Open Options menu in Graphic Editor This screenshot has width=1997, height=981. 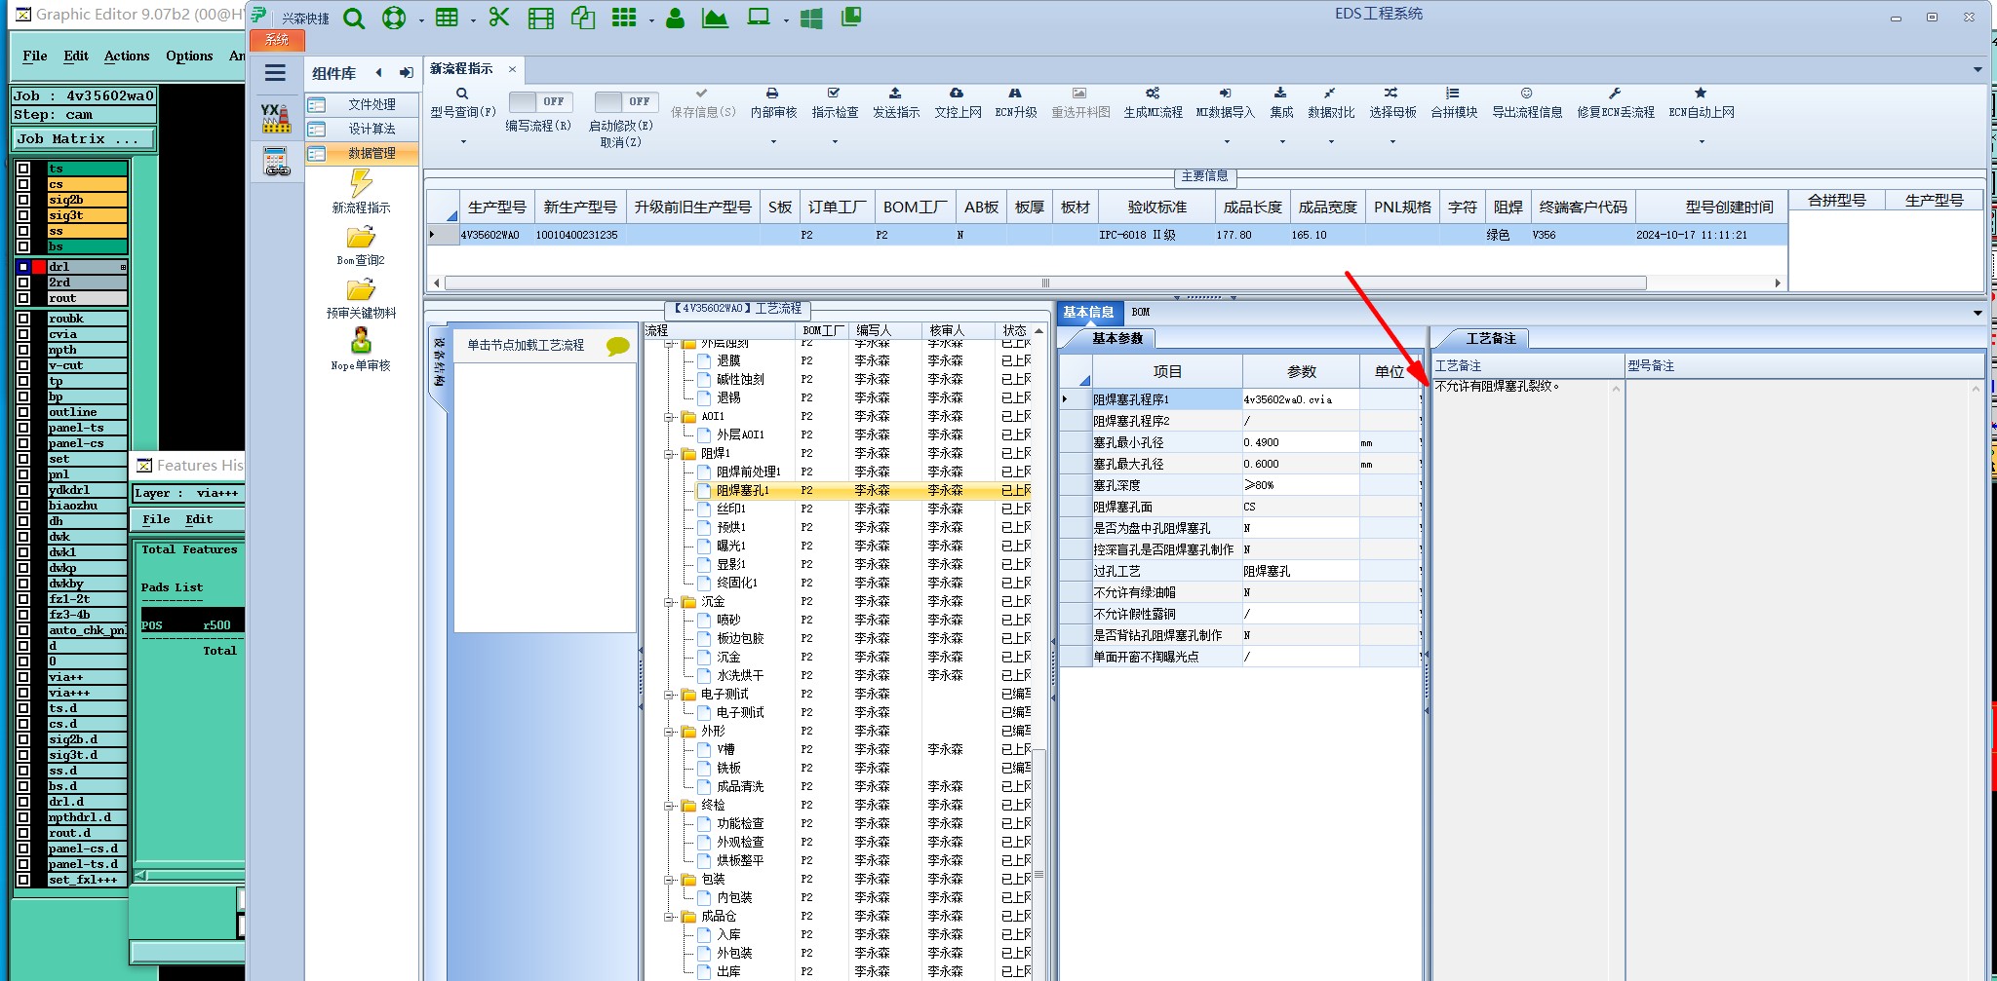click(189, 56)
